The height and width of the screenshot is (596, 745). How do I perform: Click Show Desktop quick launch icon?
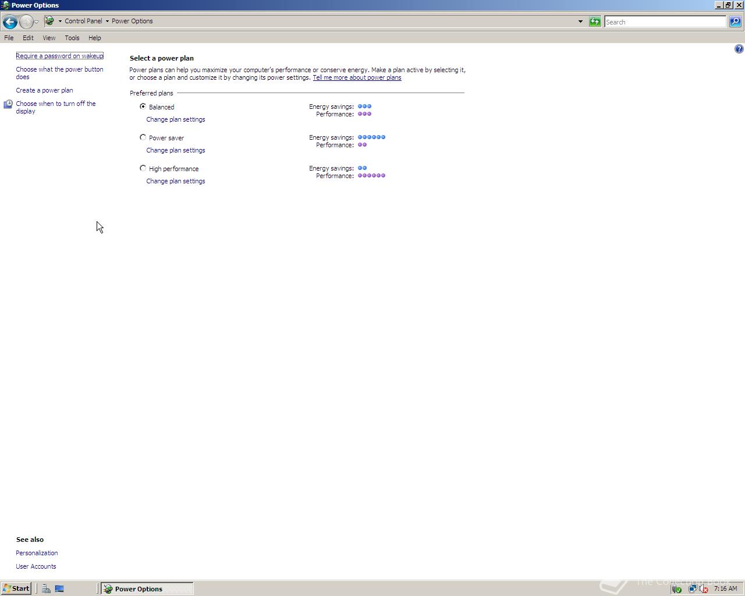(x=59, y=588)
